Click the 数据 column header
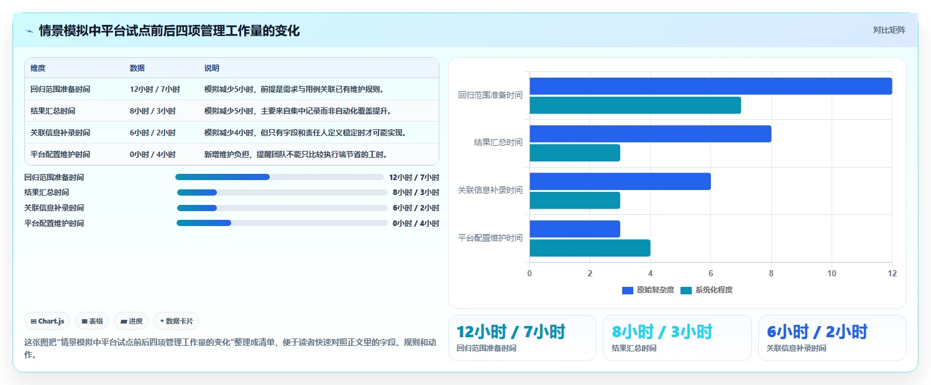 coord(137,68)
